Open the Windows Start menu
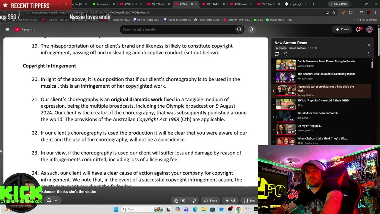This screenshot has height=214, width=380. 116,209
